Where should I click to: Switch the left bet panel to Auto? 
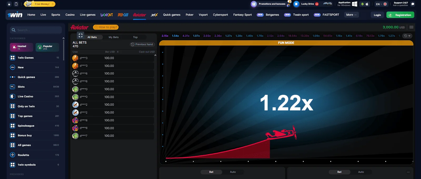pos(233,172)
